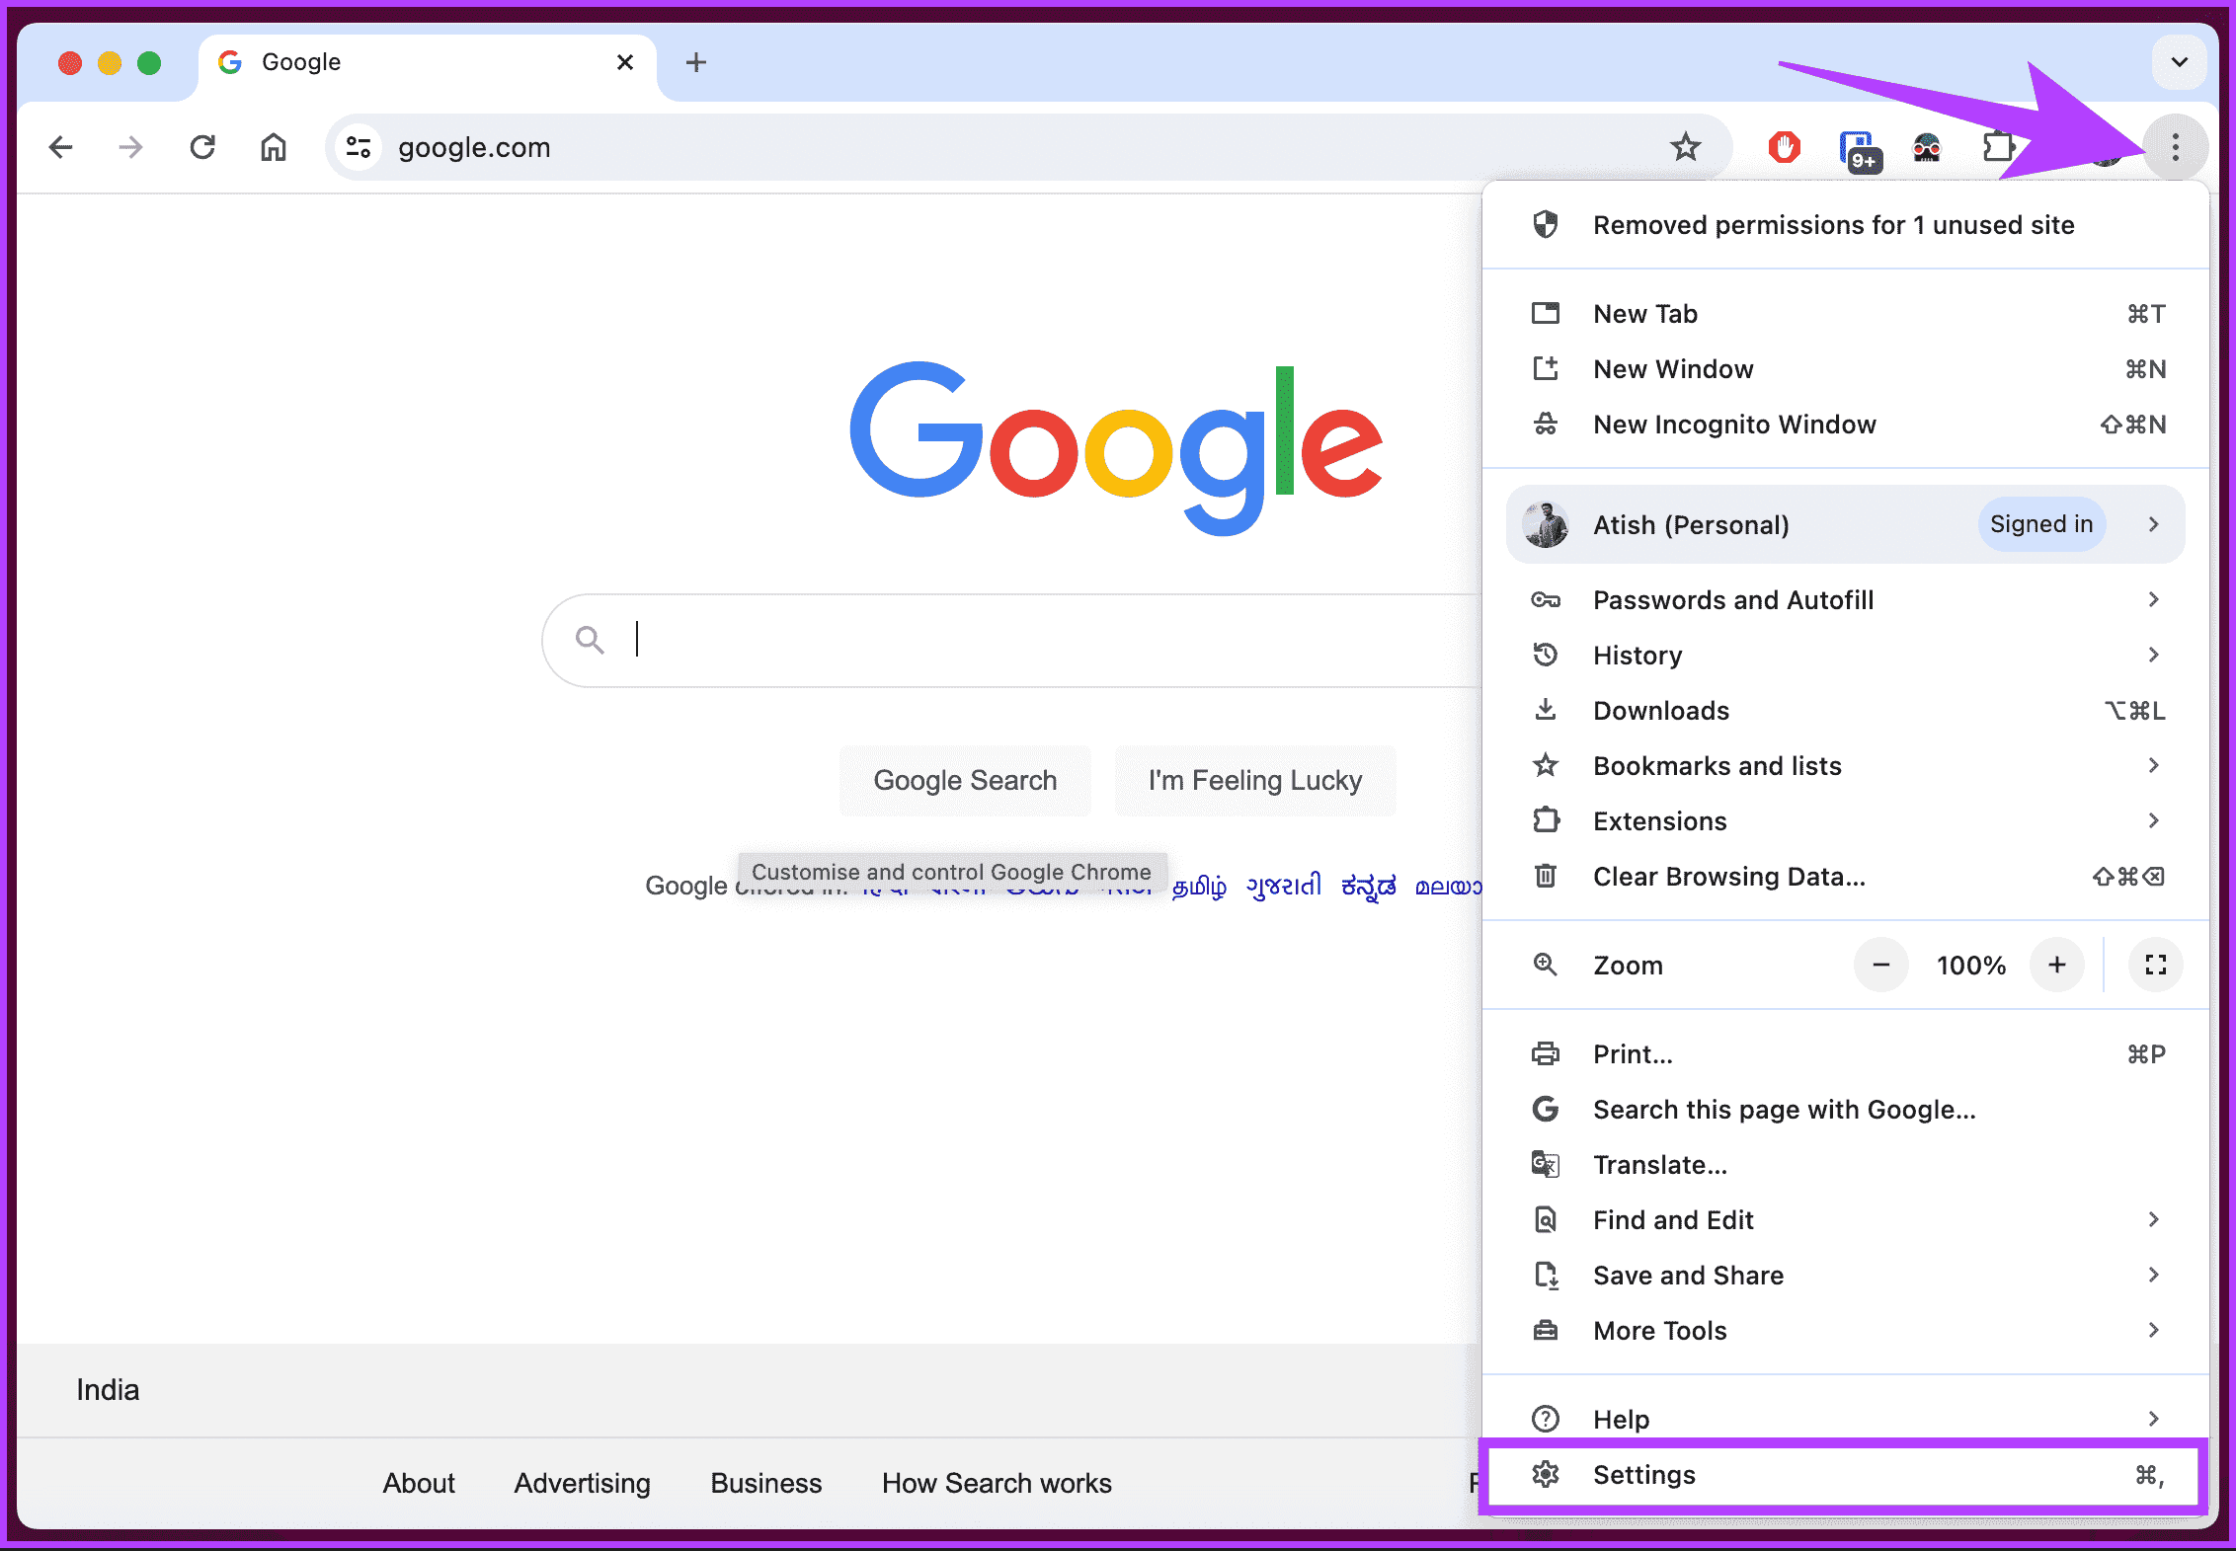Image resolution: width=2236 pixels, height=1551 pixels.
Task: Choose New Window from the menu
Action: pyautogui.click(x=1845, y=369)
